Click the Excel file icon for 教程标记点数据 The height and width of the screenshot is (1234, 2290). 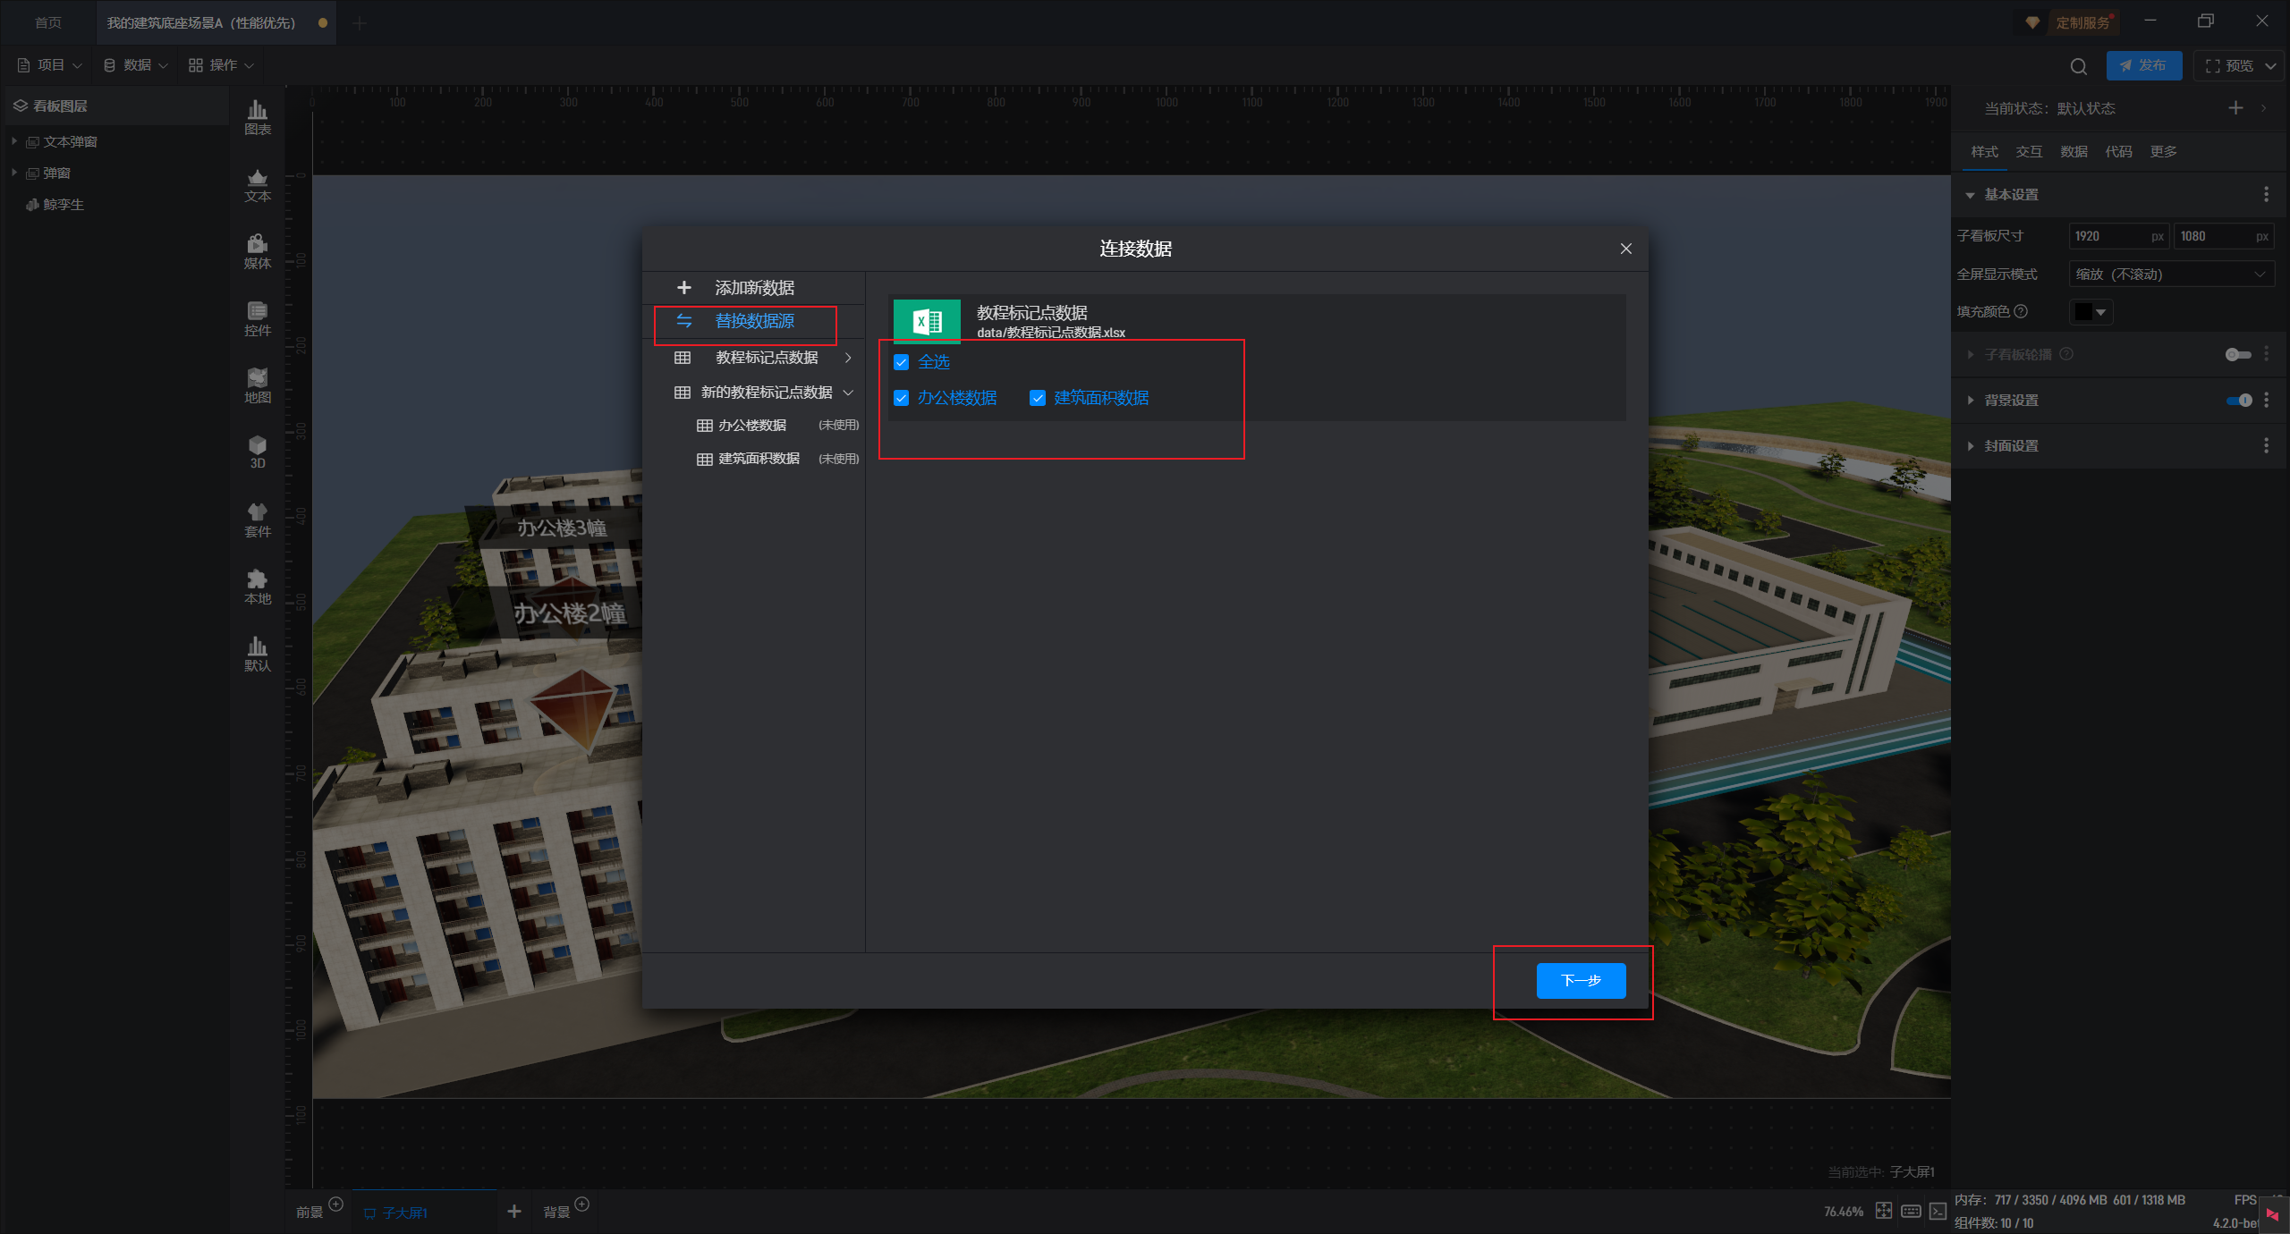click(x=927, y=321)
